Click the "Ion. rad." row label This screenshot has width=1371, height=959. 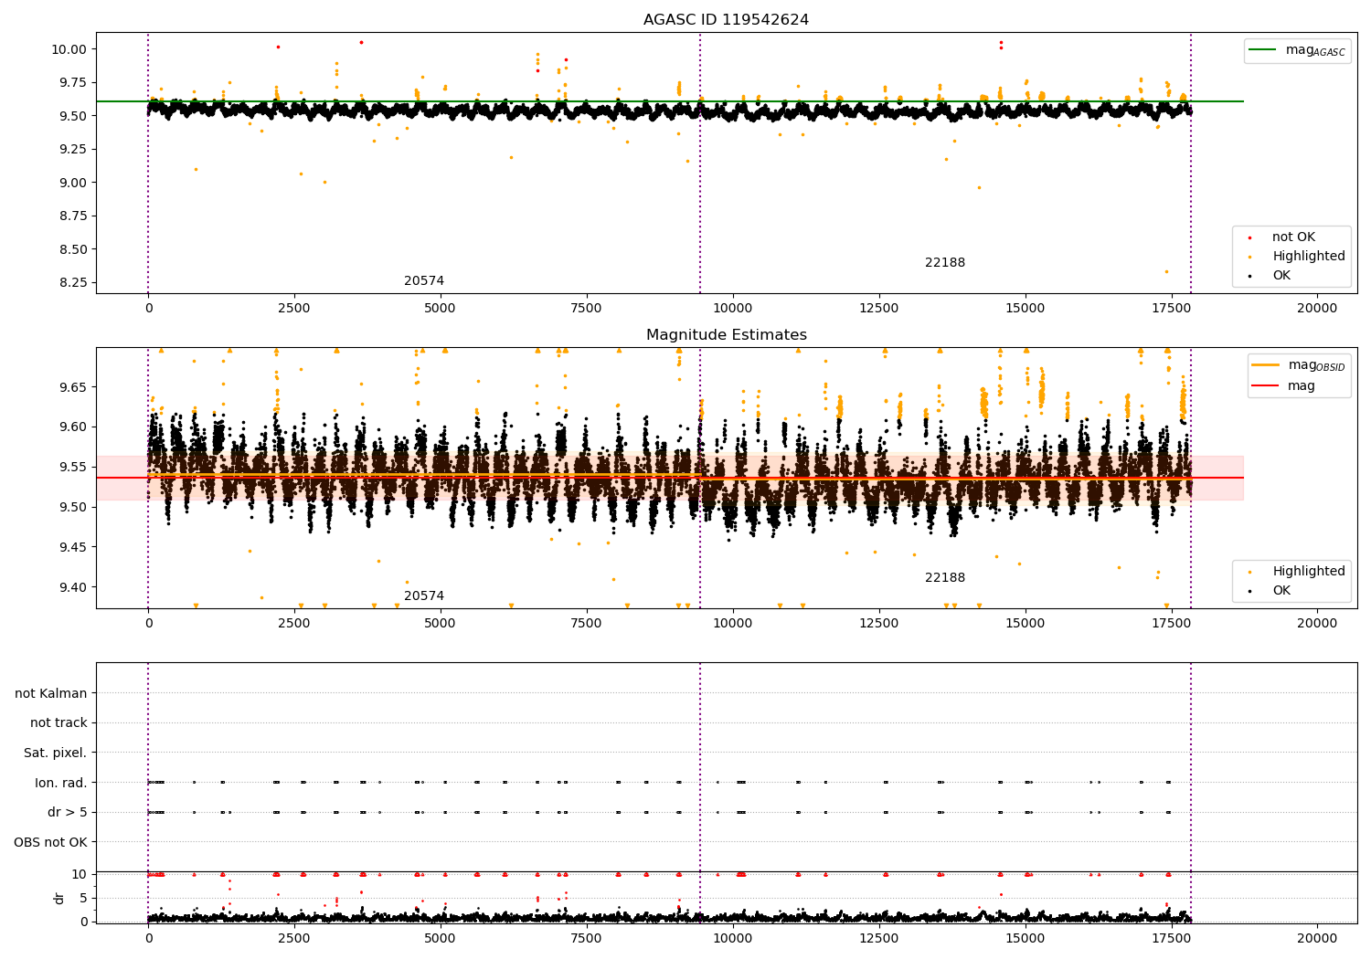(60, 783)
